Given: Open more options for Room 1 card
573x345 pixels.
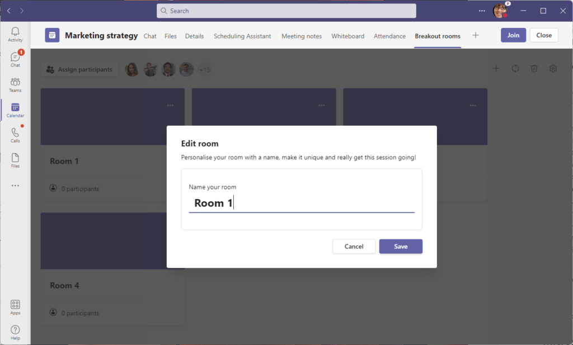Looking at the screenshot, I should point(170,106).
